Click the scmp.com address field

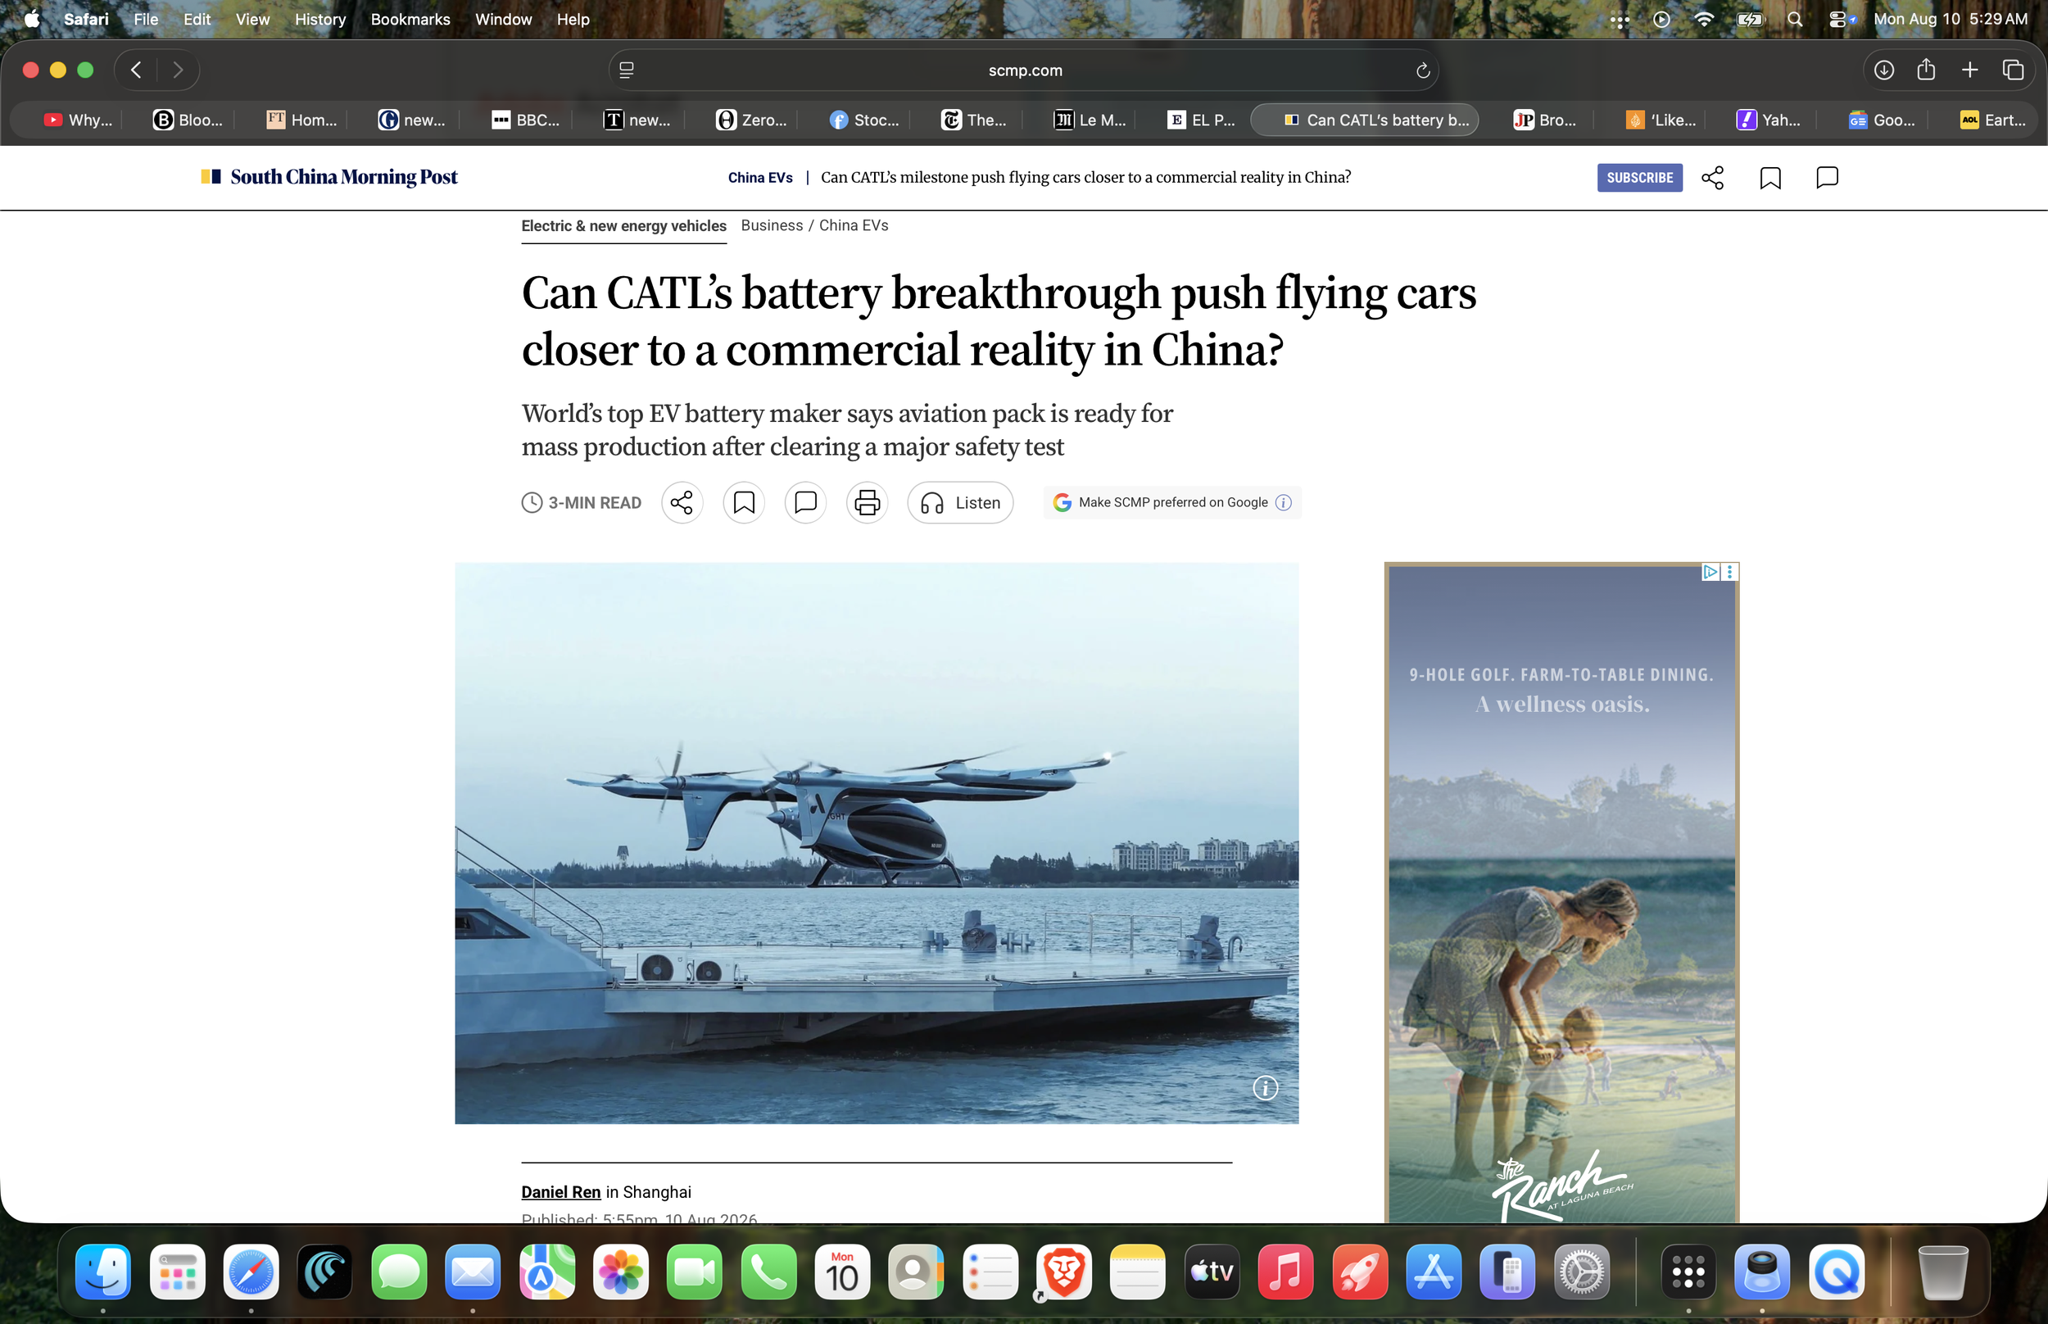coord(1025,70)
